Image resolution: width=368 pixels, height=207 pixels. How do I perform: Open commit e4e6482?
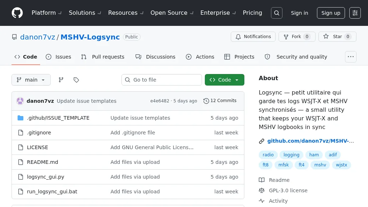pyautogui.click(x=160, y=101)
